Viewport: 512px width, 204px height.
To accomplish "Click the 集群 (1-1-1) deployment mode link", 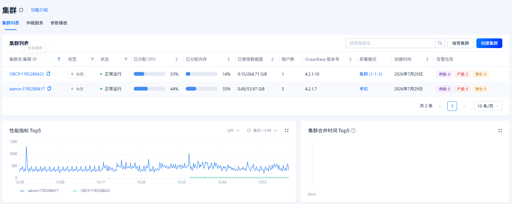I will click(371, 74).
